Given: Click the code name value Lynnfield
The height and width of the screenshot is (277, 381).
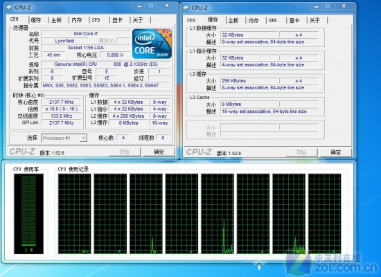Looking at the screenshot, I should coord(64,41).
